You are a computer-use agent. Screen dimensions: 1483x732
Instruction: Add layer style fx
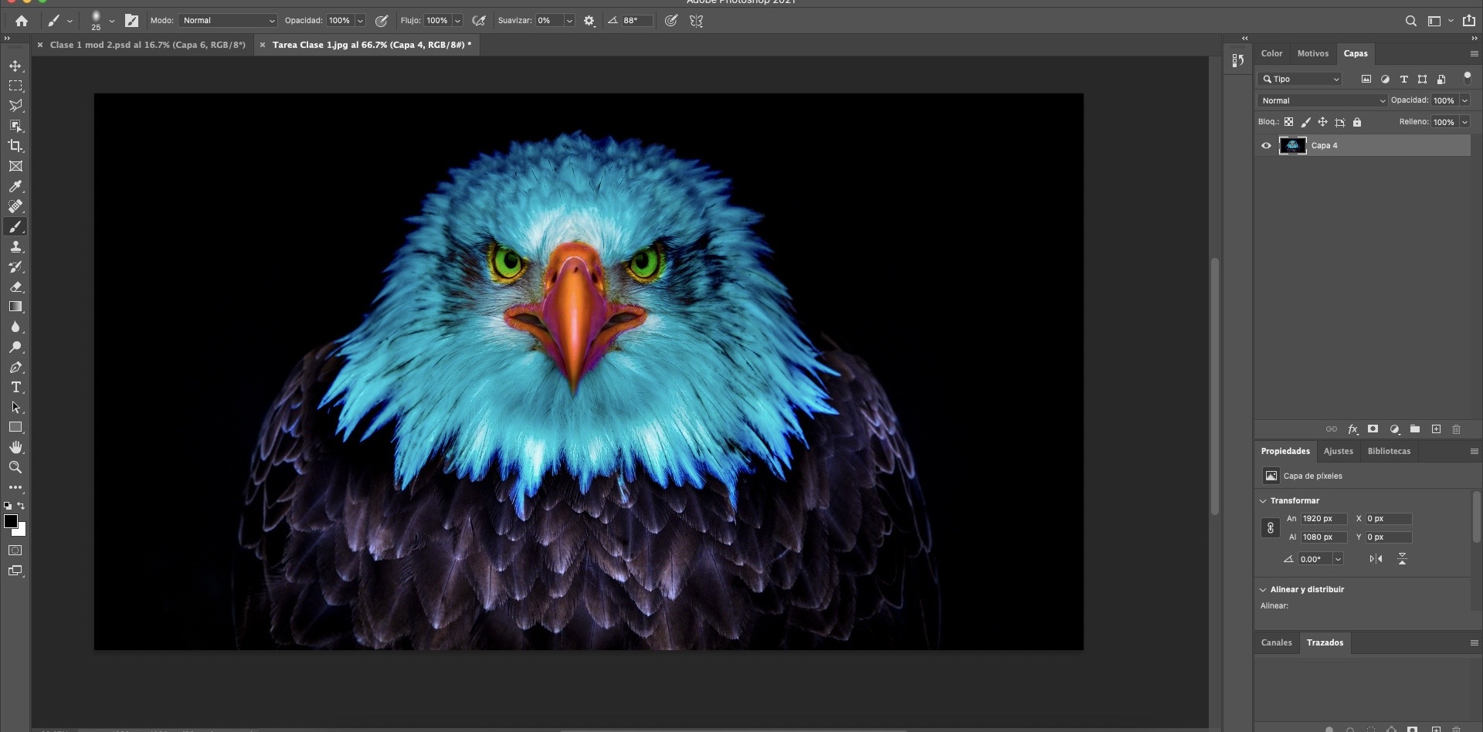pyautogui.click(x=1352, y=429)
